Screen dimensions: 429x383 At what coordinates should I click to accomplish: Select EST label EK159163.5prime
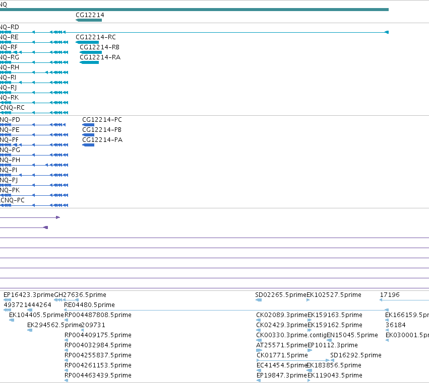(x=335, y=315)
